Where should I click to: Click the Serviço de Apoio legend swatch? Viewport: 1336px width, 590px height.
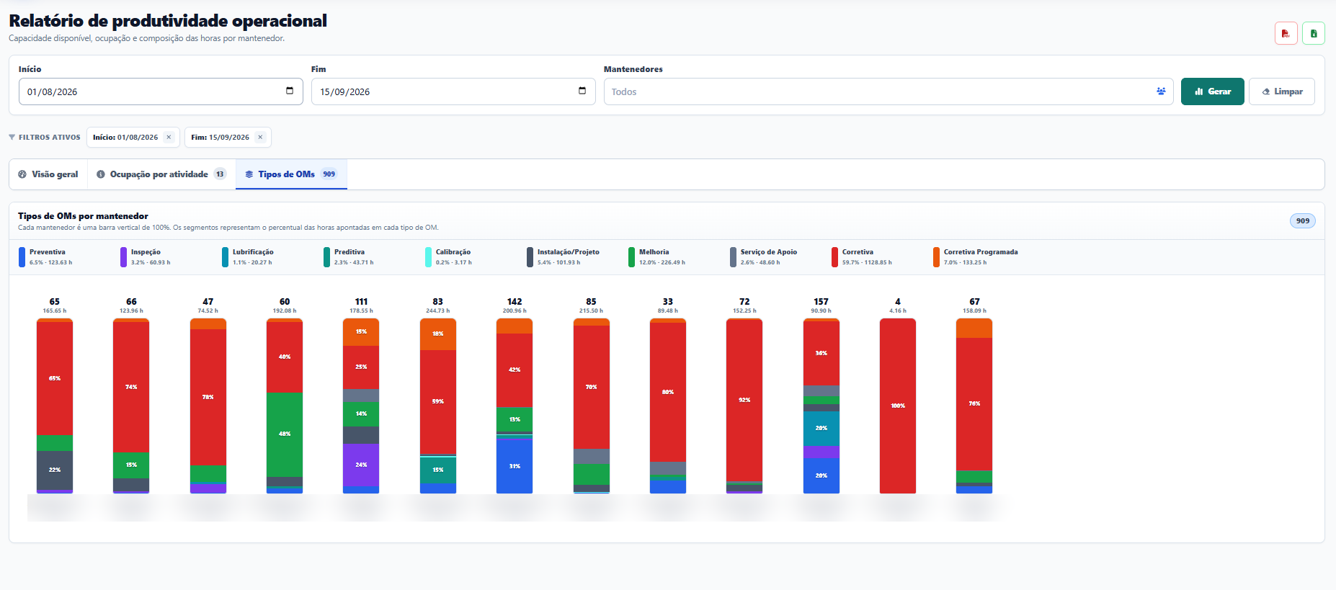(x=734, y=257)
